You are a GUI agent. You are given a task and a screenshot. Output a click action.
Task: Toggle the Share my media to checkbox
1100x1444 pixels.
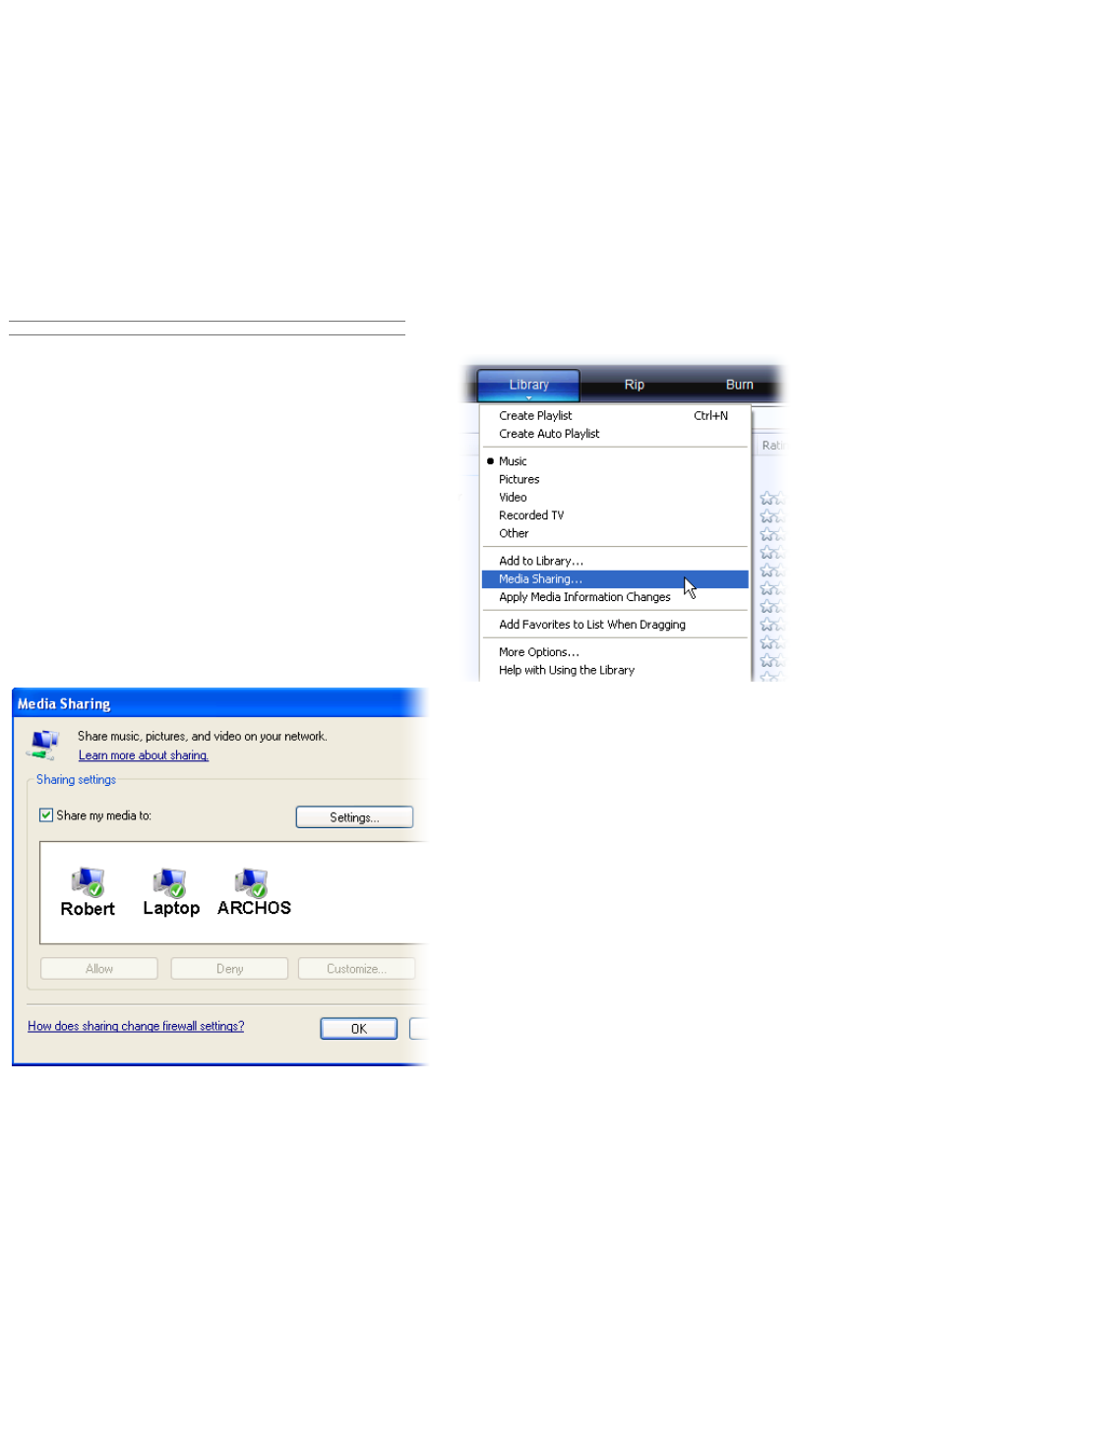coord(45,815)
